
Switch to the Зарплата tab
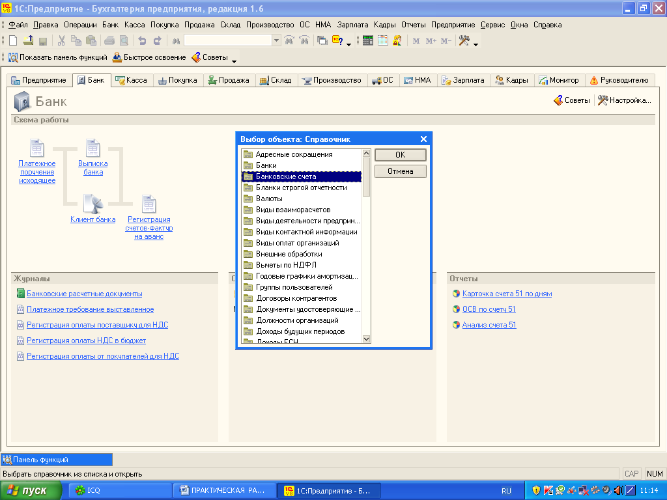click(x=464, y=80)
